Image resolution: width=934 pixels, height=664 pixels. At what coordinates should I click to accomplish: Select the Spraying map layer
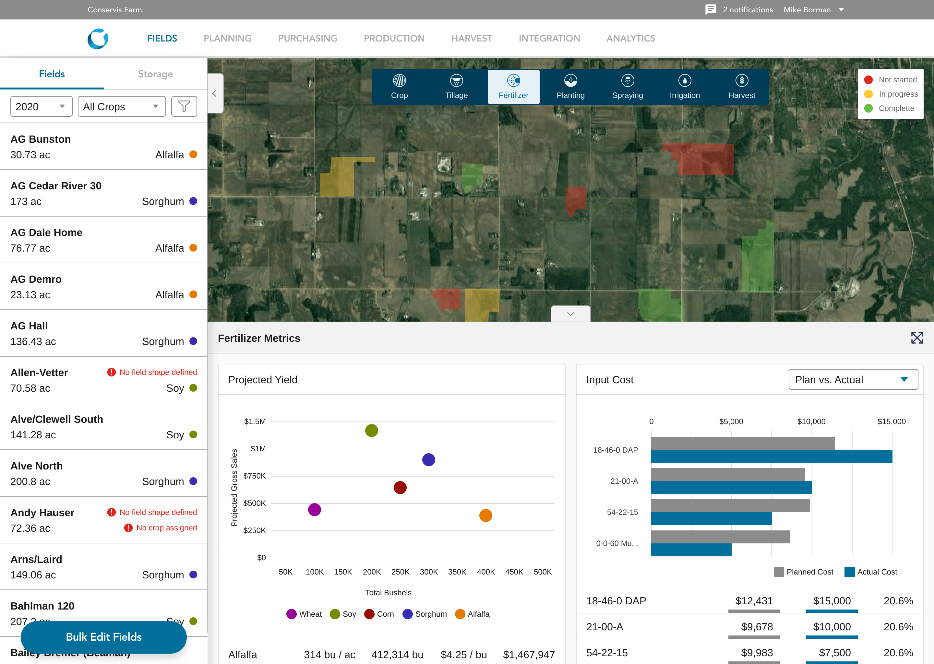(628, 87)
